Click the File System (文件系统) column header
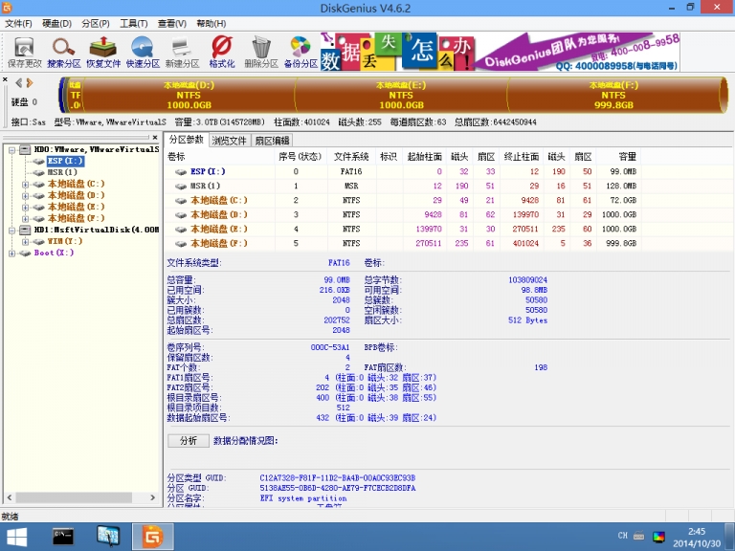Screen dimensions: 735x551 coord(351,157)
